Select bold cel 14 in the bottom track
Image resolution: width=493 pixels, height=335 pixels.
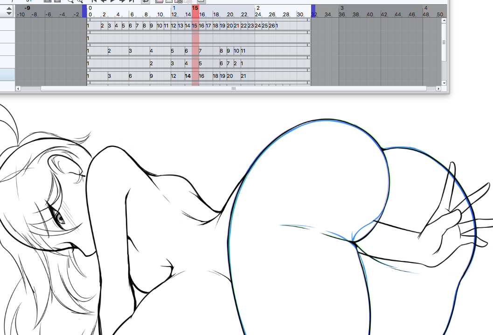187,76
